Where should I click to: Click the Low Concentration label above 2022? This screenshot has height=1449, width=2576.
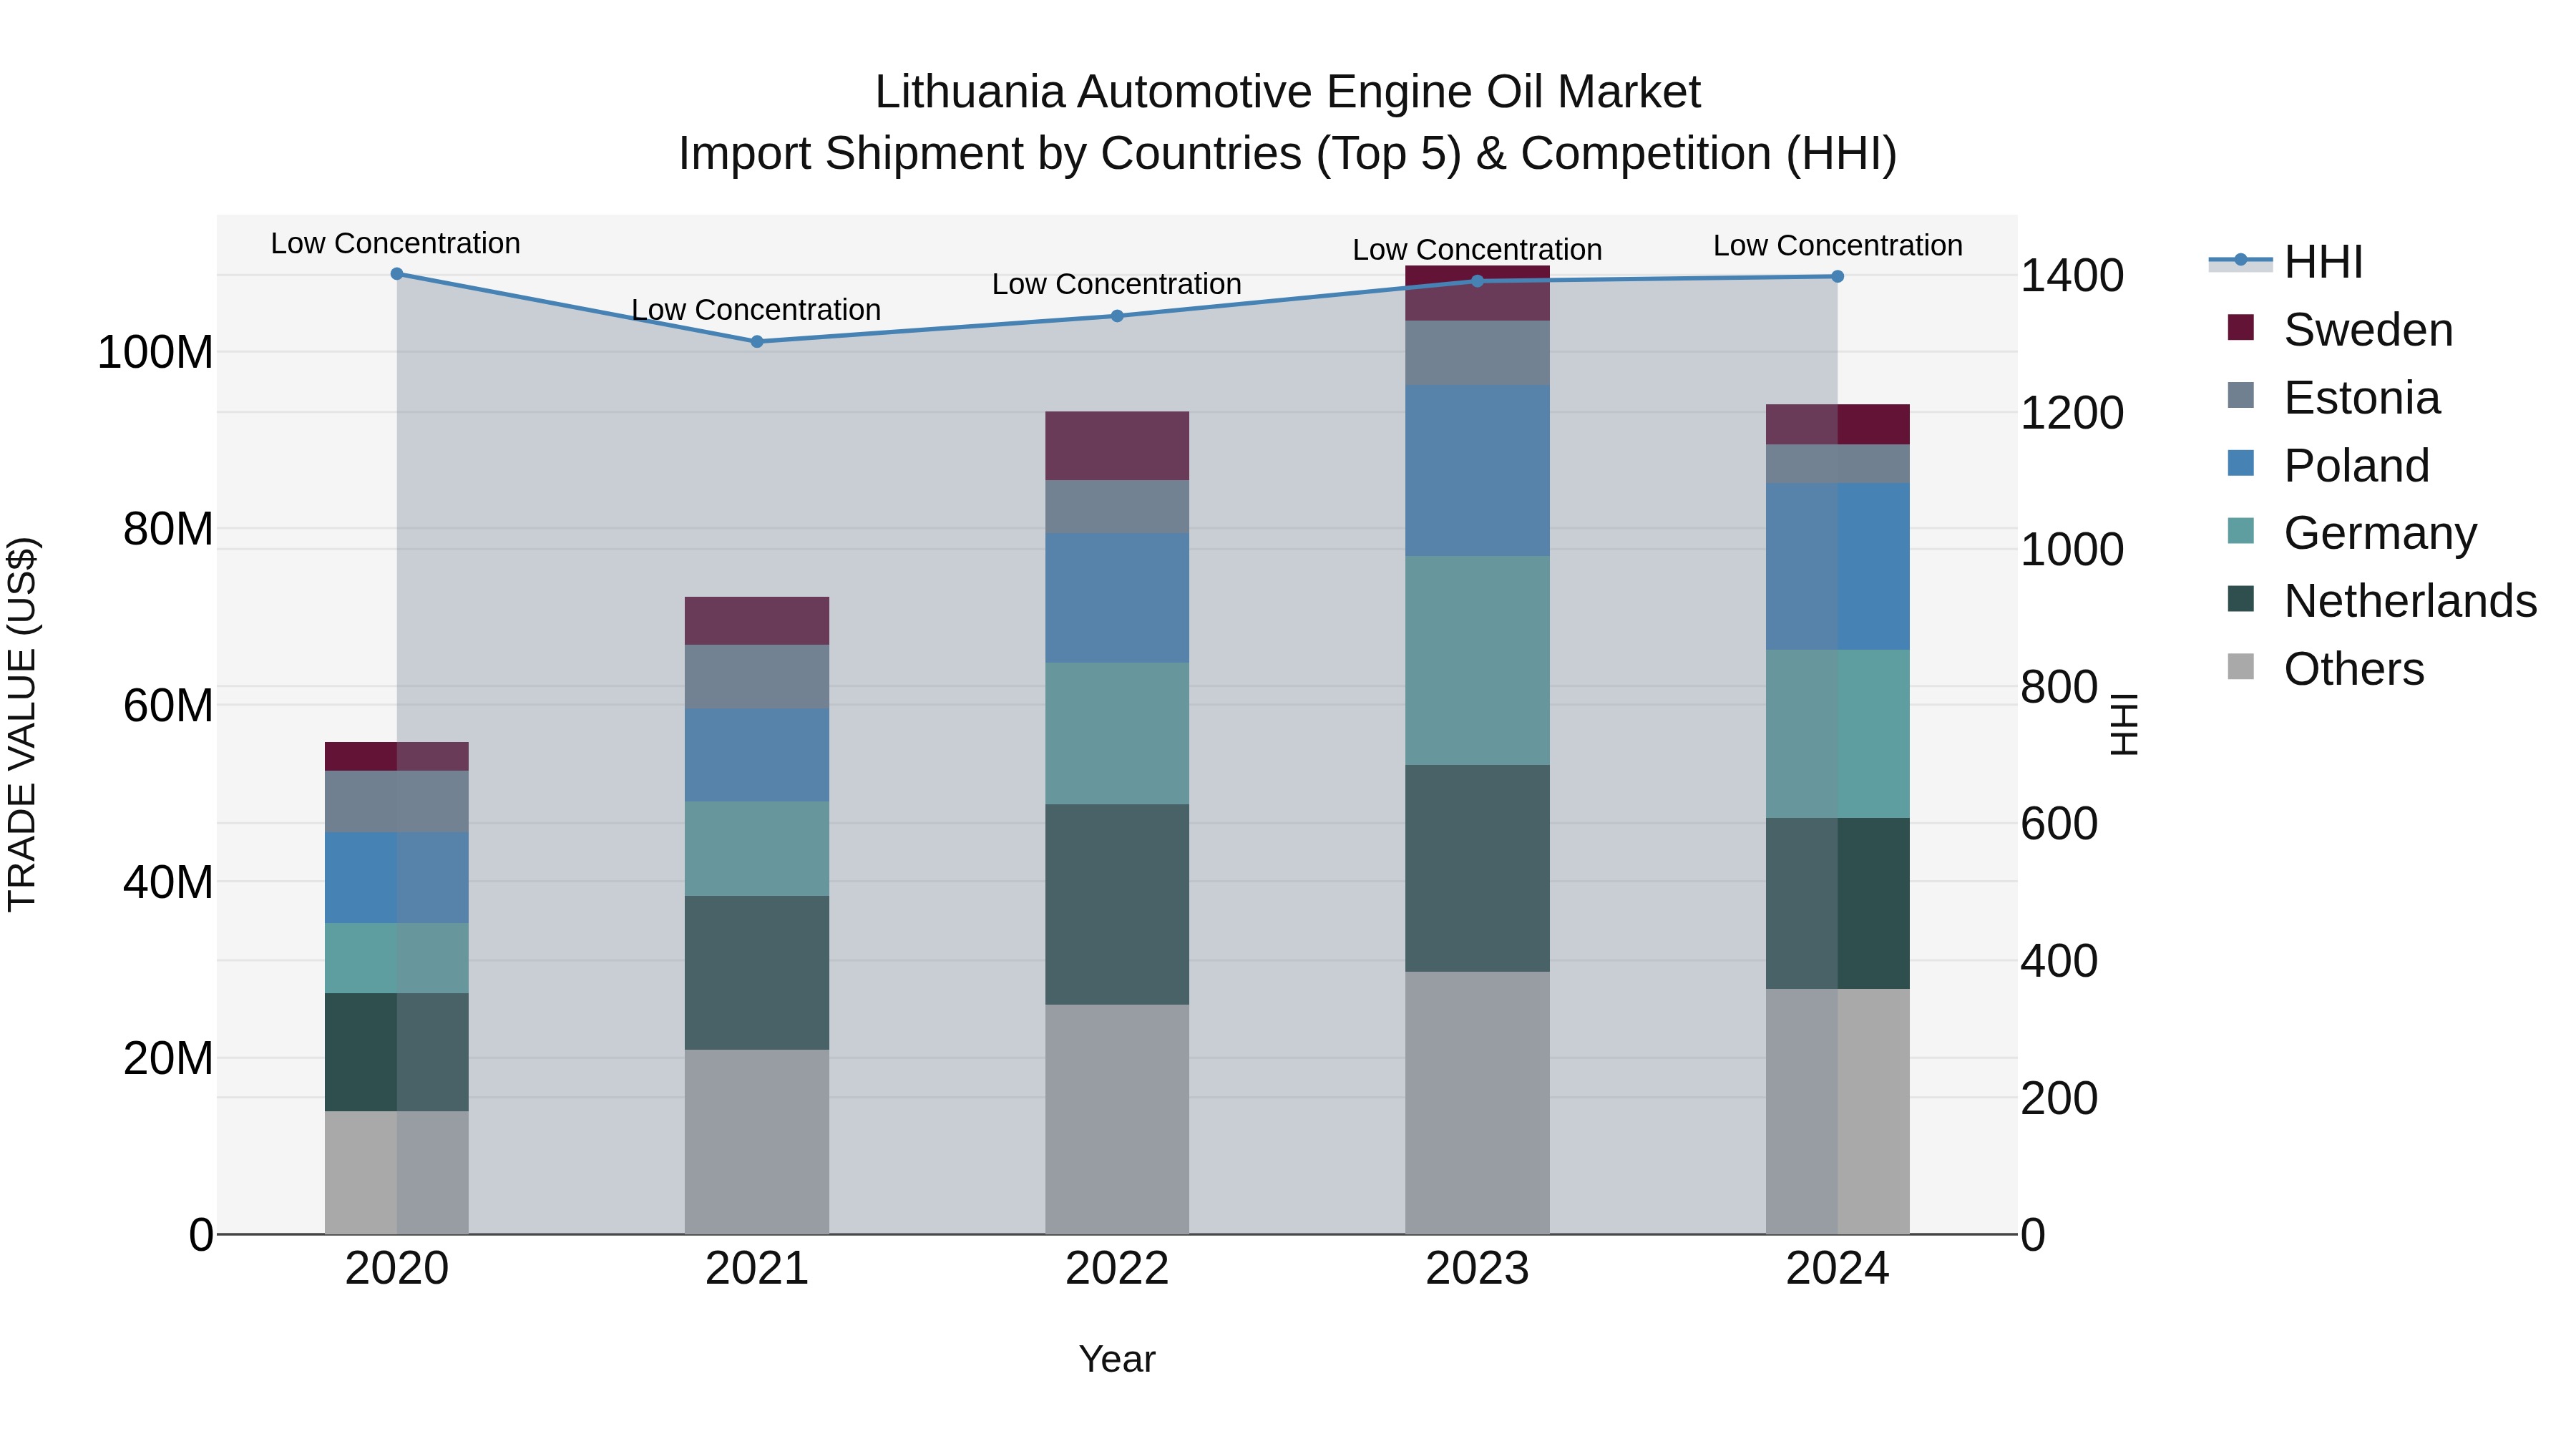1117,284
